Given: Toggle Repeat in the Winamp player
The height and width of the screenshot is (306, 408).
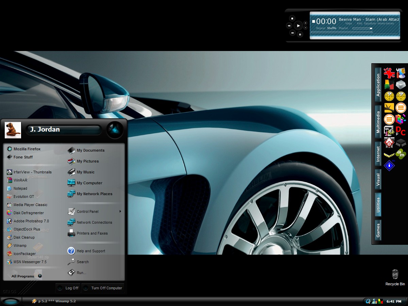Looking at the screenshot, I should (x=321, y=28).
